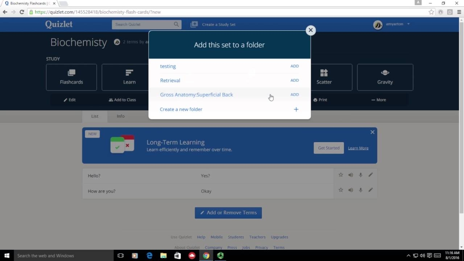Screen dimensions: 464x261
Task: Click the Get Started button
Action: point(328,148)
